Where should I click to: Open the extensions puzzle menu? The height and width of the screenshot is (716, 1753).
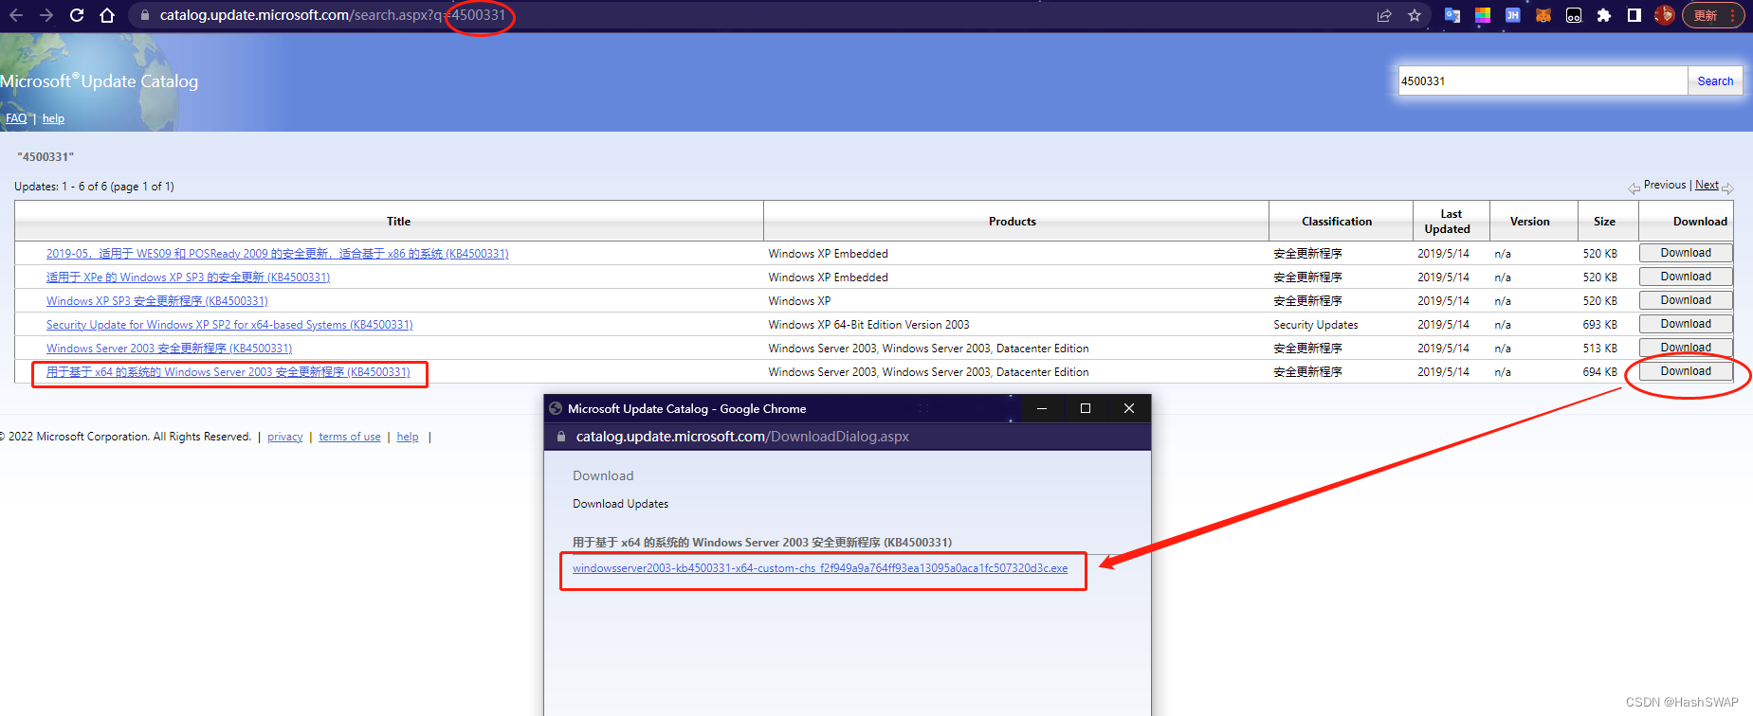(x=1604, y=15)
